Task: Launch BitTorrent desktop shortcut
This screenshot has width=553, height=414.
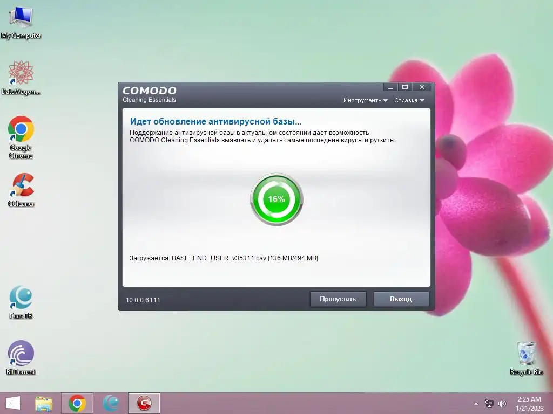Action: coord(21,358)
